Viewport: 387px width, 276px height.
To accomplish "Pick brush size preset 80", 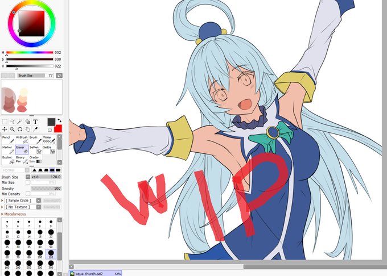I will pyautogui.click(x=29, y=254).
